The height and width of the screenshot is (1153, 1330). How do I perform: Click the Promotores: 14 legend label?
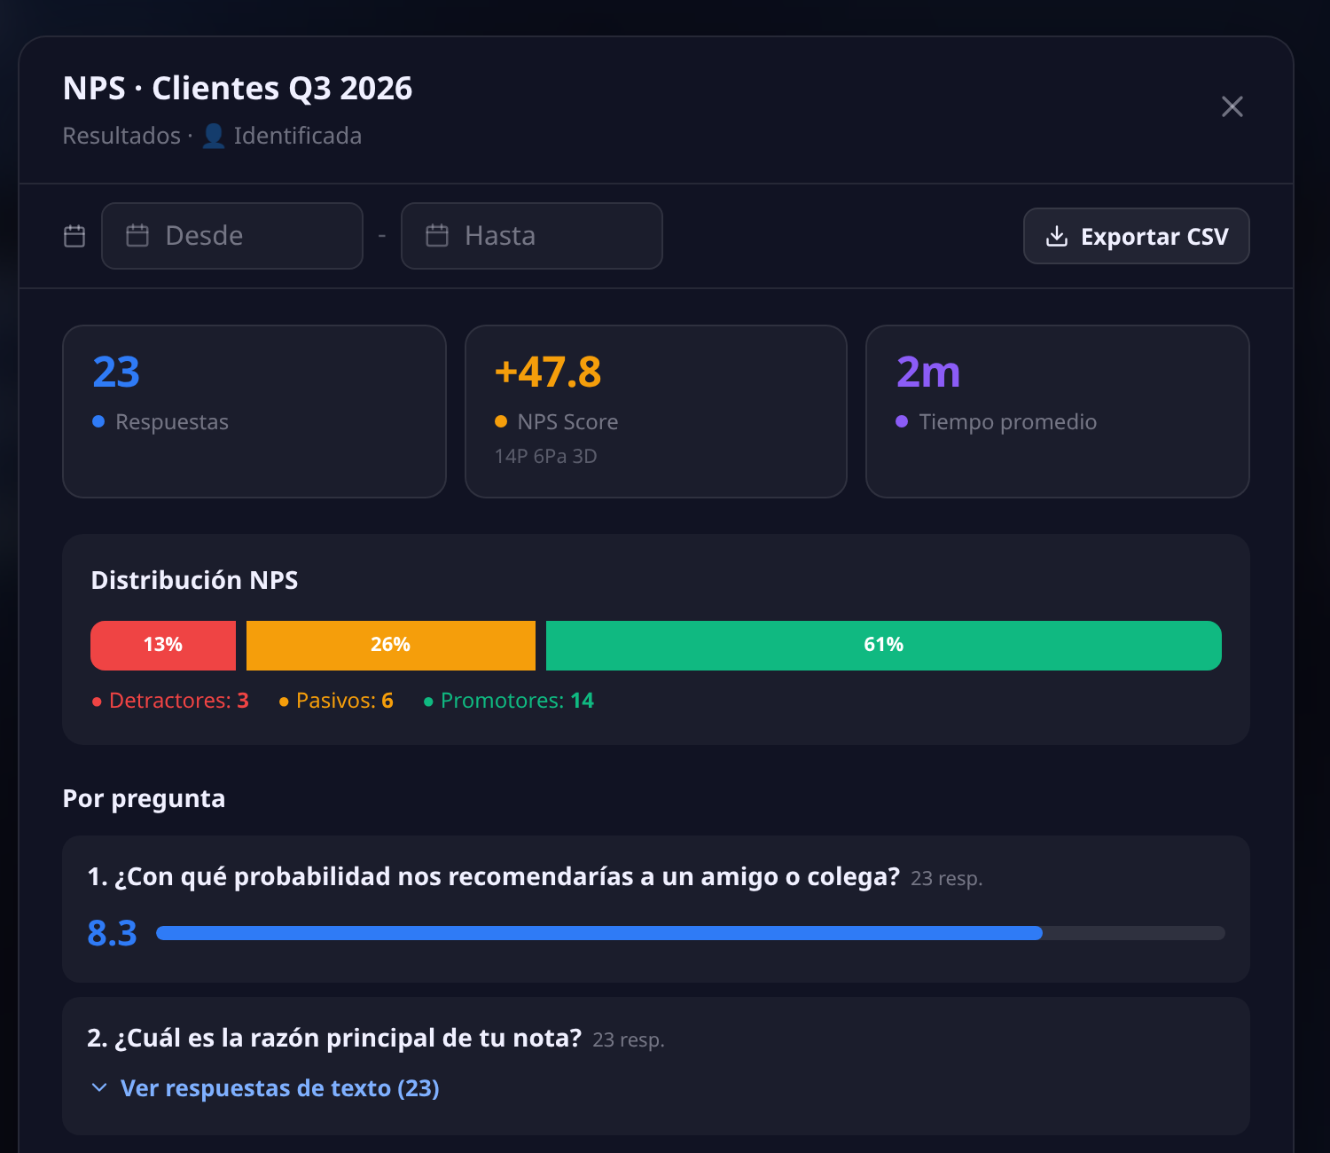[509, 701]
